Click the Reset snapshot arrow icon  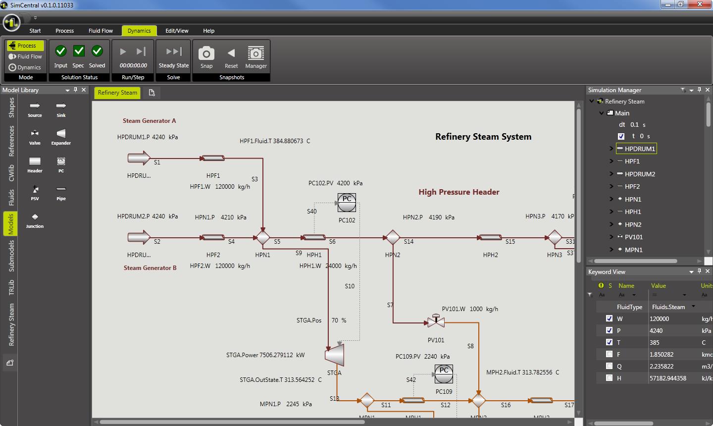click(231, 53)
